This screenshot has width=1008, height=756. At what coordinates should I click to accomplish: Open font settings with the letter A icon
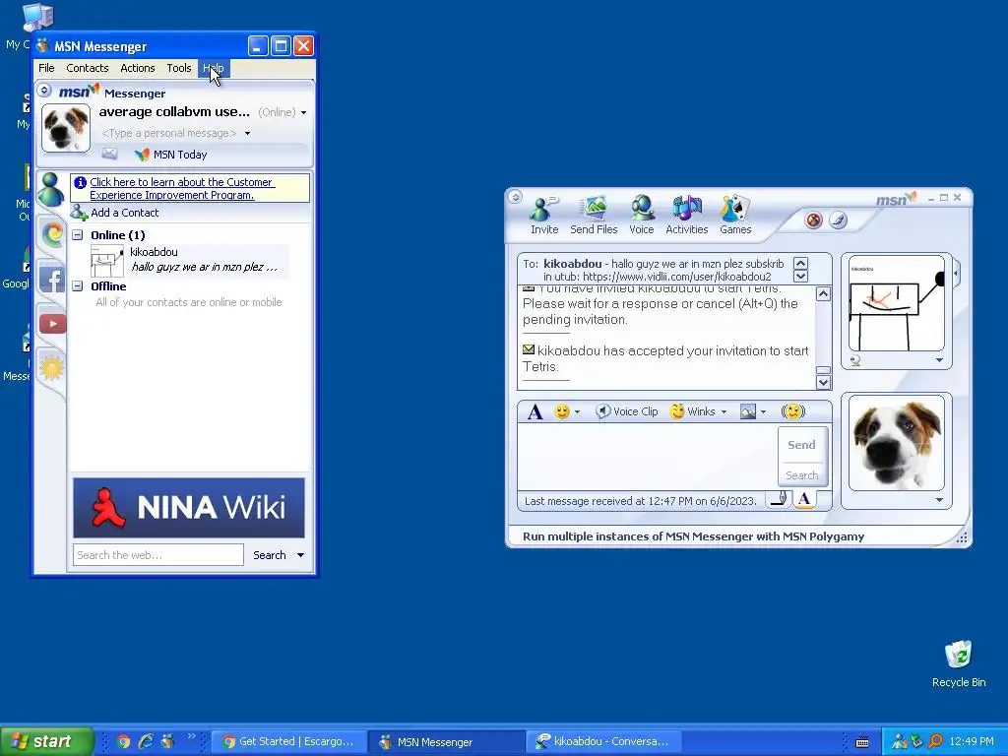pos(535,411)
